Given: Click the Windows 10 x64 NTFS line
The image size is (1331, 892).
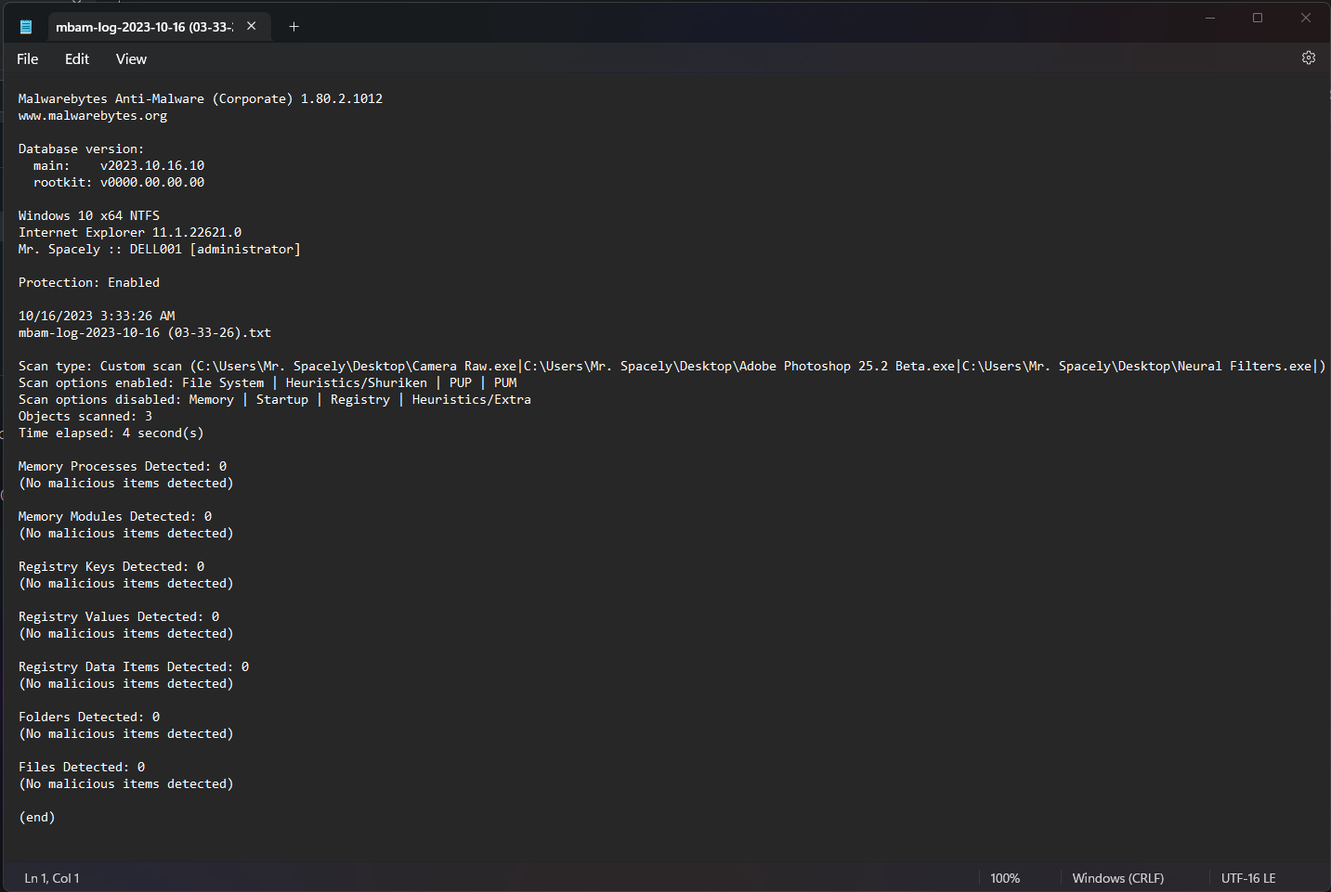Looking at the screenshot, I should 89,215.
